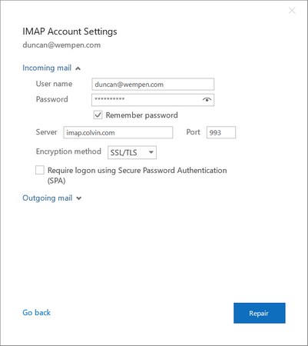
Task: Click the IMAP Account Settings title
Action: click(70, 32)
